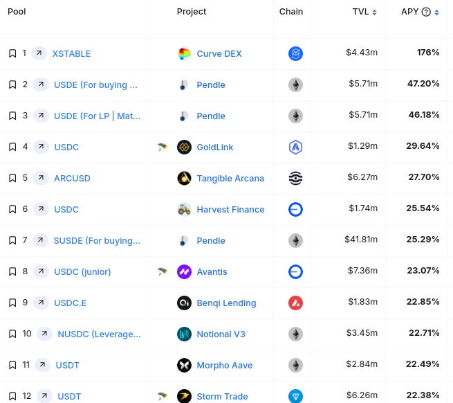Sort the table by TVL arrows

(374, 12)
